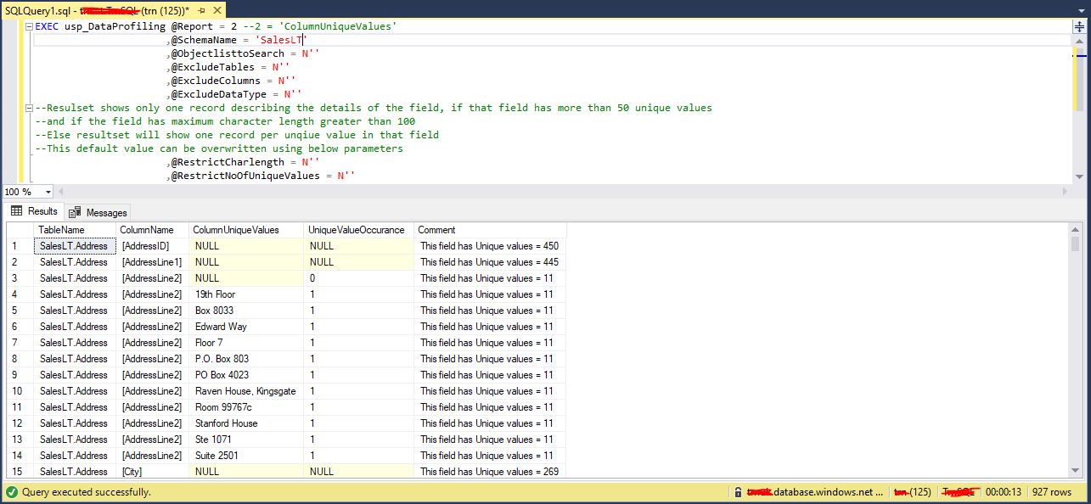Click the 'Ste 1071' cell
Image resolution: width=1091 pixels, height=504 pixels.
246,440
